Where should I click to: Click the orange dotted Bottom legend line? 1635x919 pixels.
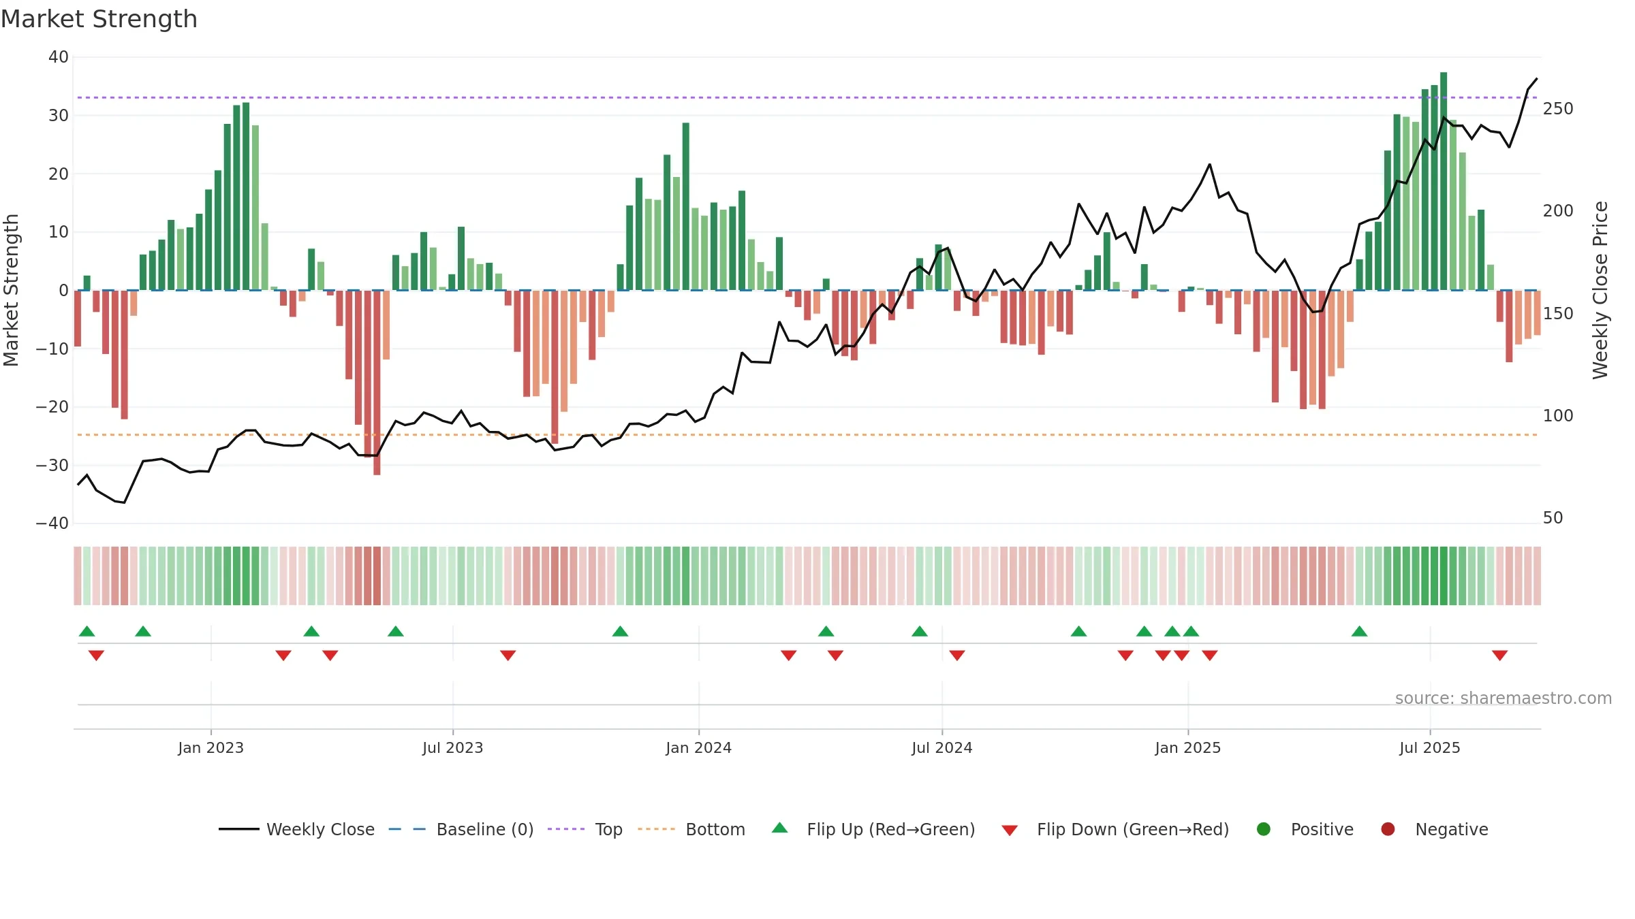tap(657, 829)
